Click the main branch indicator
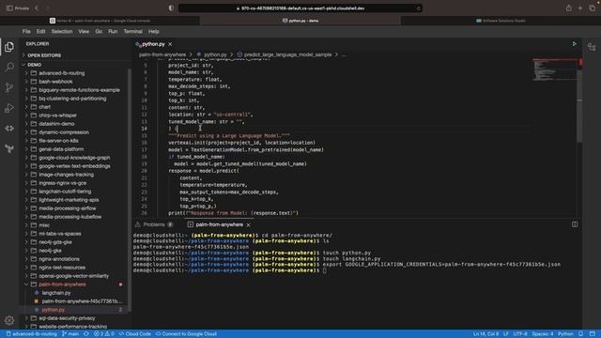 click(x=70, y=334)
